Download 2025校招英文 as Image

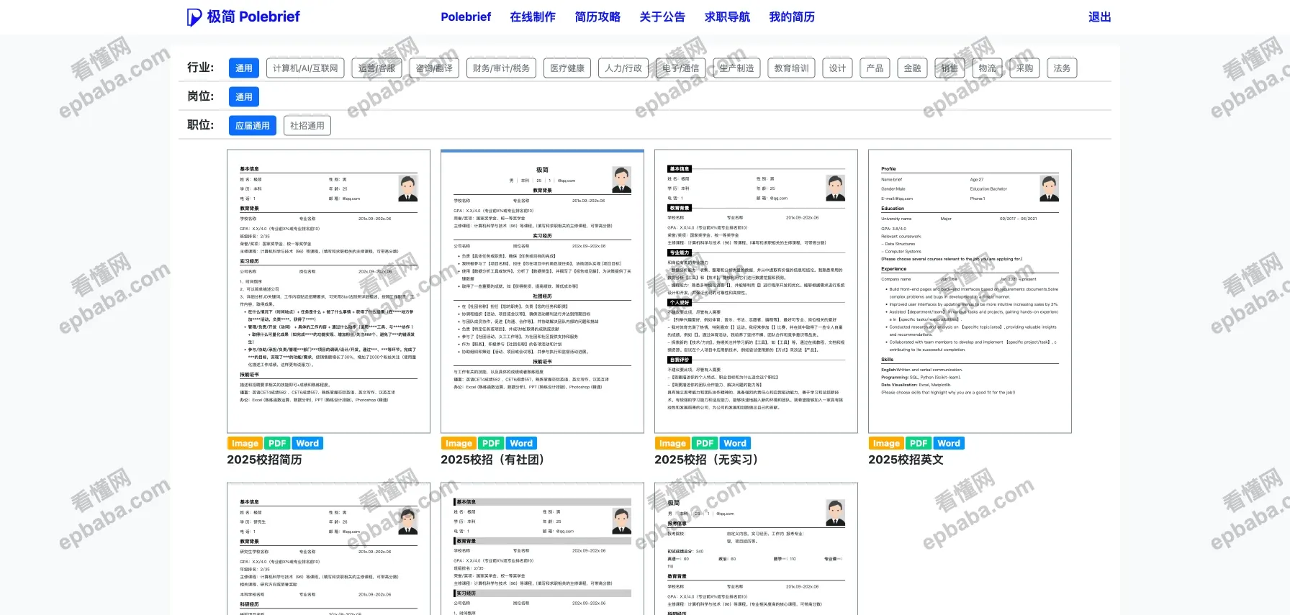(886, 443)
